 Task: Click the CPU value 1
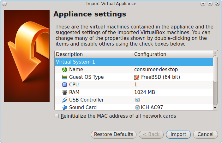(x=136, y=85)
